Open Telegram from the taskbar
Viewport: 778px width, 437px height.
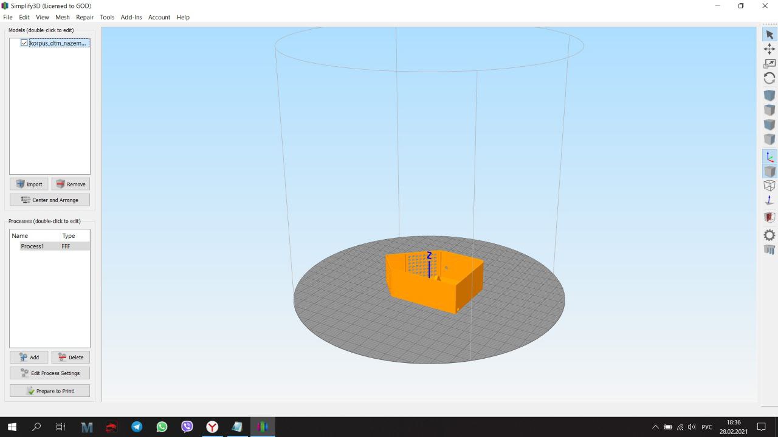point(137,427)
